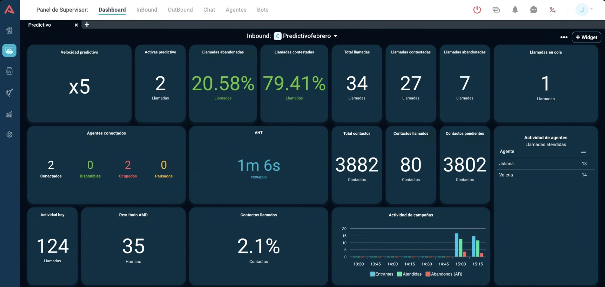Open the settings gear in sidebar
The height and width of the screenshot is (287, 605).
[x=9, y=134]
